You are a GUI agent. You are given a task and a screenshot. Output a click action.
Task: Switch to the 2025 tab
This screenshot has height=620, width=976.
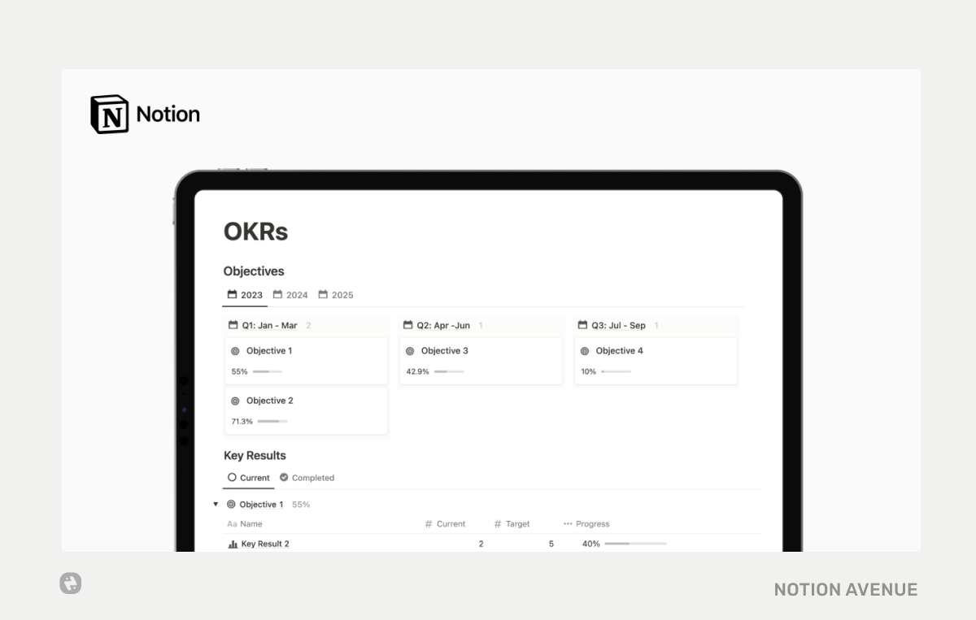tap(336, 295)
